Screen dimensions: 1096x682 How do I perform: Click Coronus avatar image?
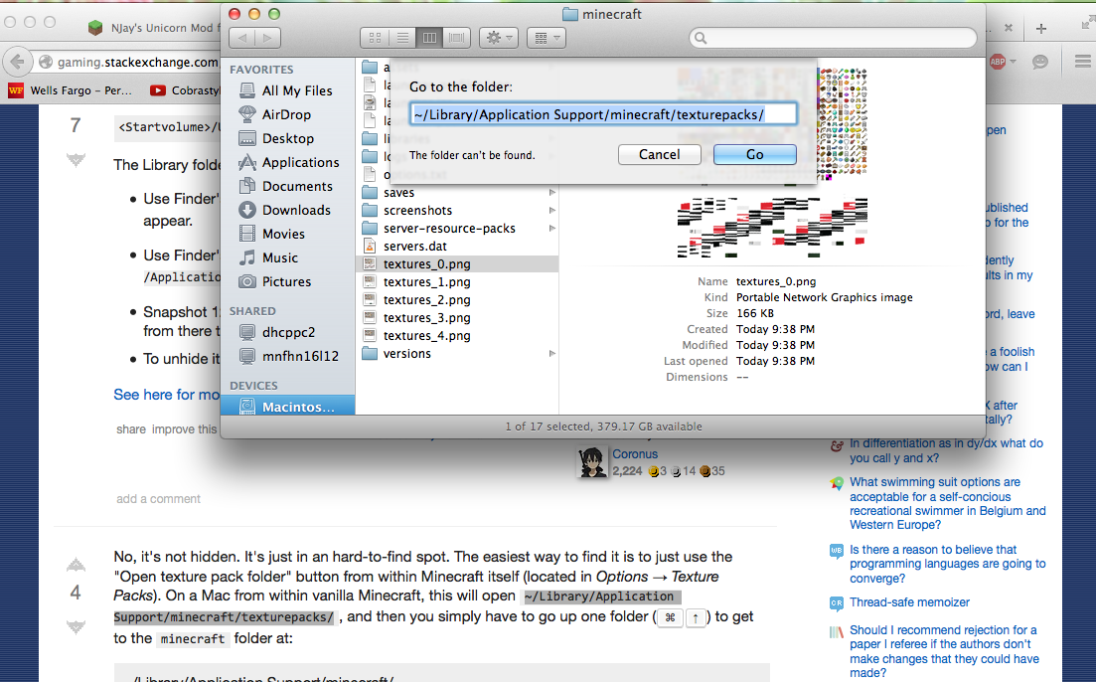pos(593,462)
